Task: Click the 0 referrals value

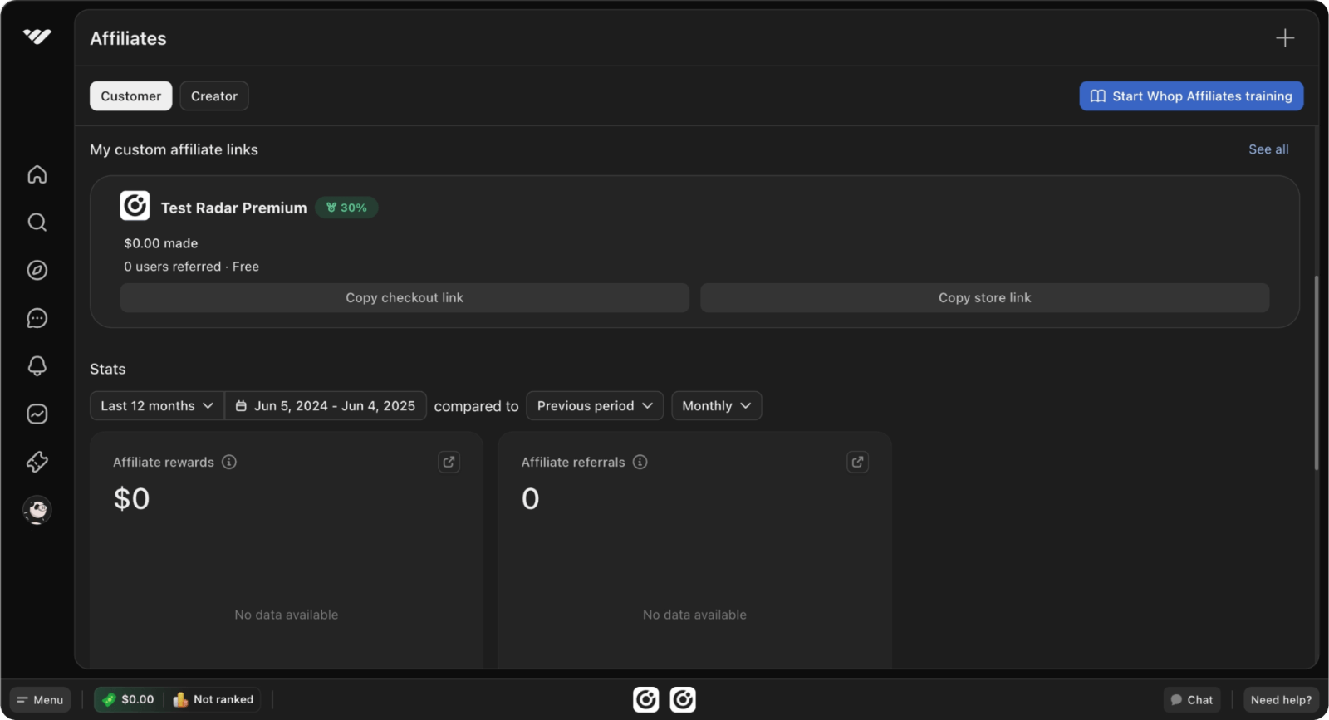Action: (x=531, y=498)
